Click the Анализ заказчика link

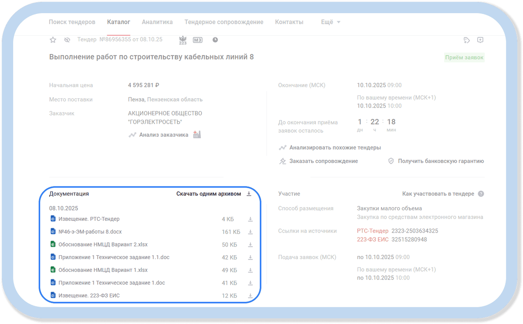point(164,135)
